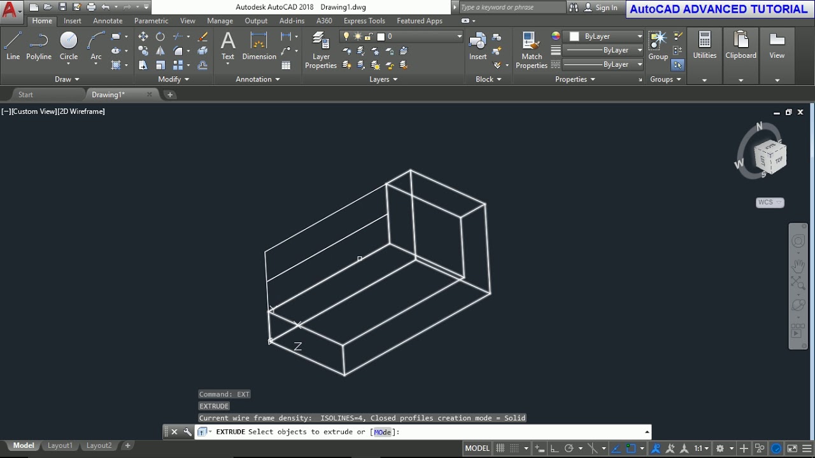The width and height of the screenshot is (815, 458).
Task: Toggle 2D object snap in status bar
Action: tap(632, 448)
